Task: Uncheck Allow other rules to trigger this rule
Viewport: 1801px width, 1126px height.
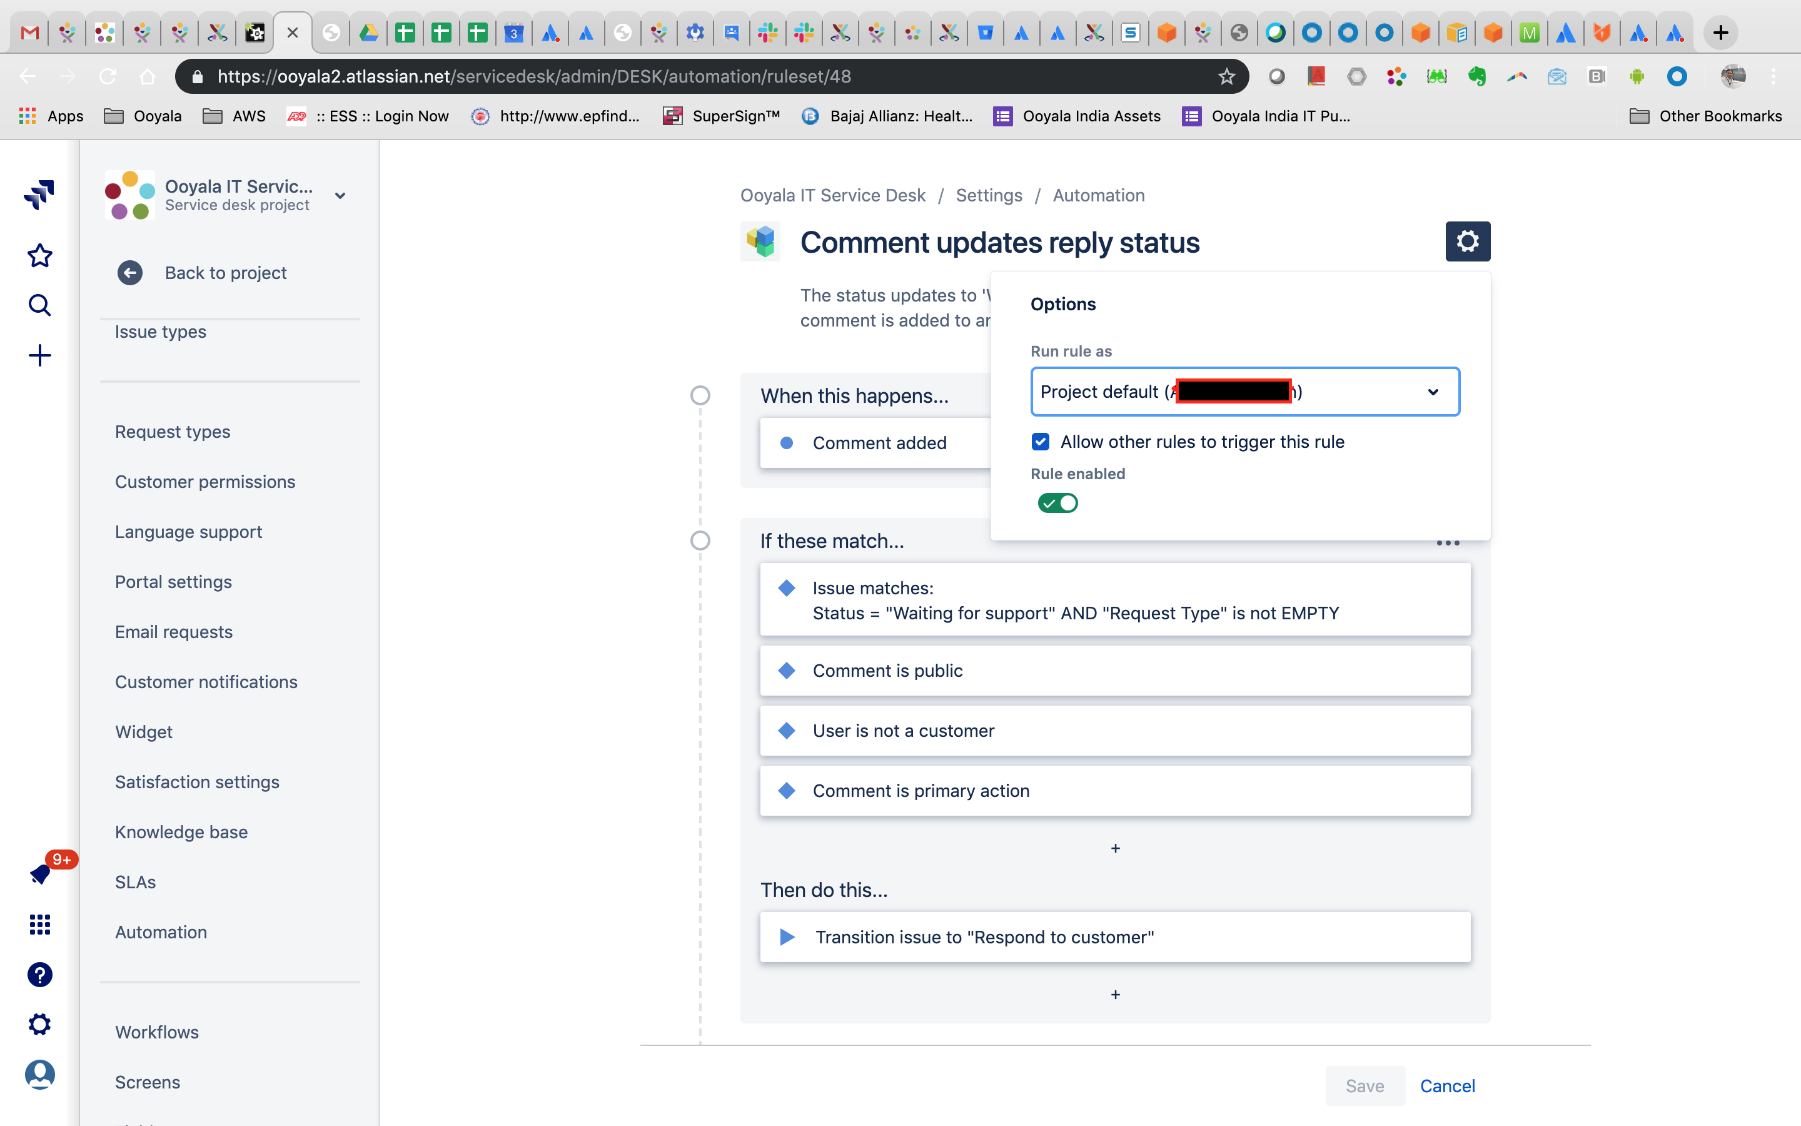Action: coord(1040,442)
